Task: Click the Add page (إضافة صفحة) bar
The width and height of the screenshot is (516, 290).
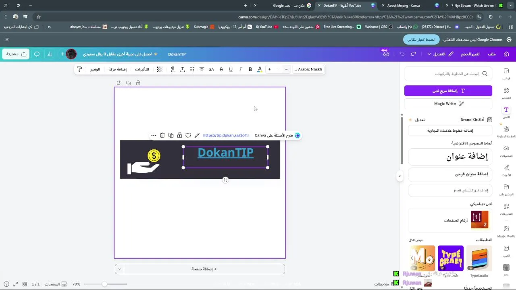Action: 204,269
